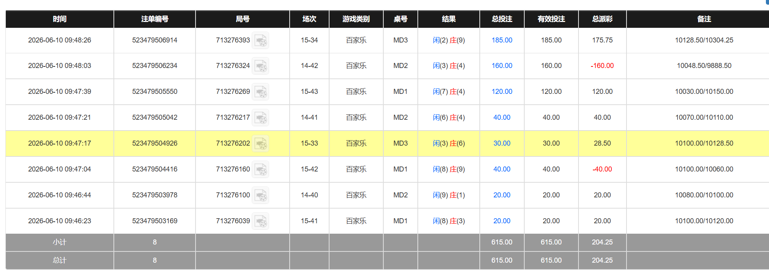Click result 闲(9) 庄(1) for MD2
The width and height of the screenshot is (769, 270).
(x=449, y=195)
